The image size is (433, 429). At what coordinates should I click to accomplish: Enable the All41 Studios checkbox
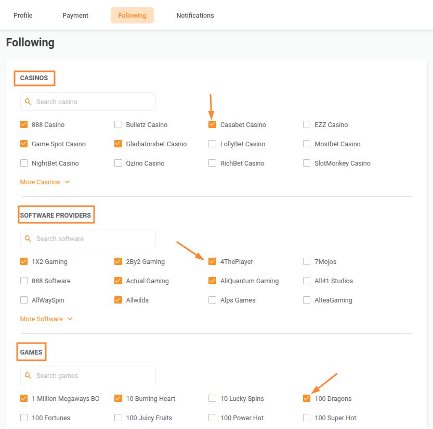(307, 281)
